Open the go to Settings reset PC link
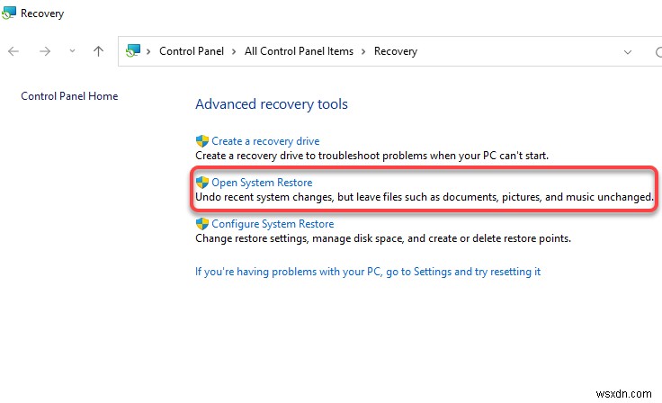 click(368, 272)
